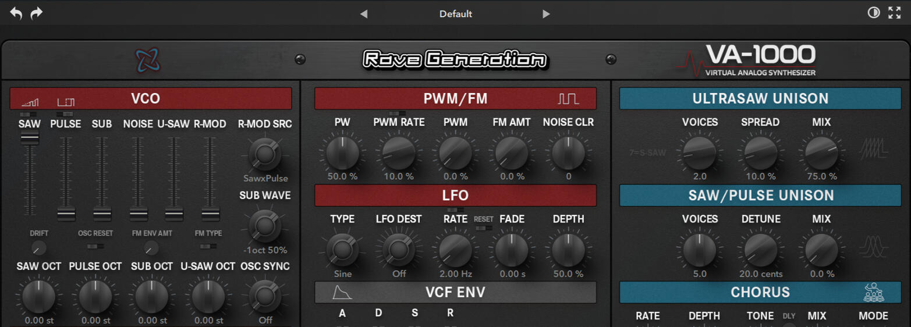Click the fullscreen expand icon
This screenshot has width=911, height=327.
coord(895,13)
